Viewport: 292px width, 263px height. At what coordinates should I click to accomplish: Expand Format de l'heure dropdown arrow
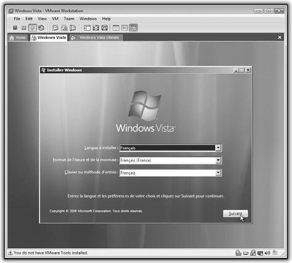coord(218,160)
